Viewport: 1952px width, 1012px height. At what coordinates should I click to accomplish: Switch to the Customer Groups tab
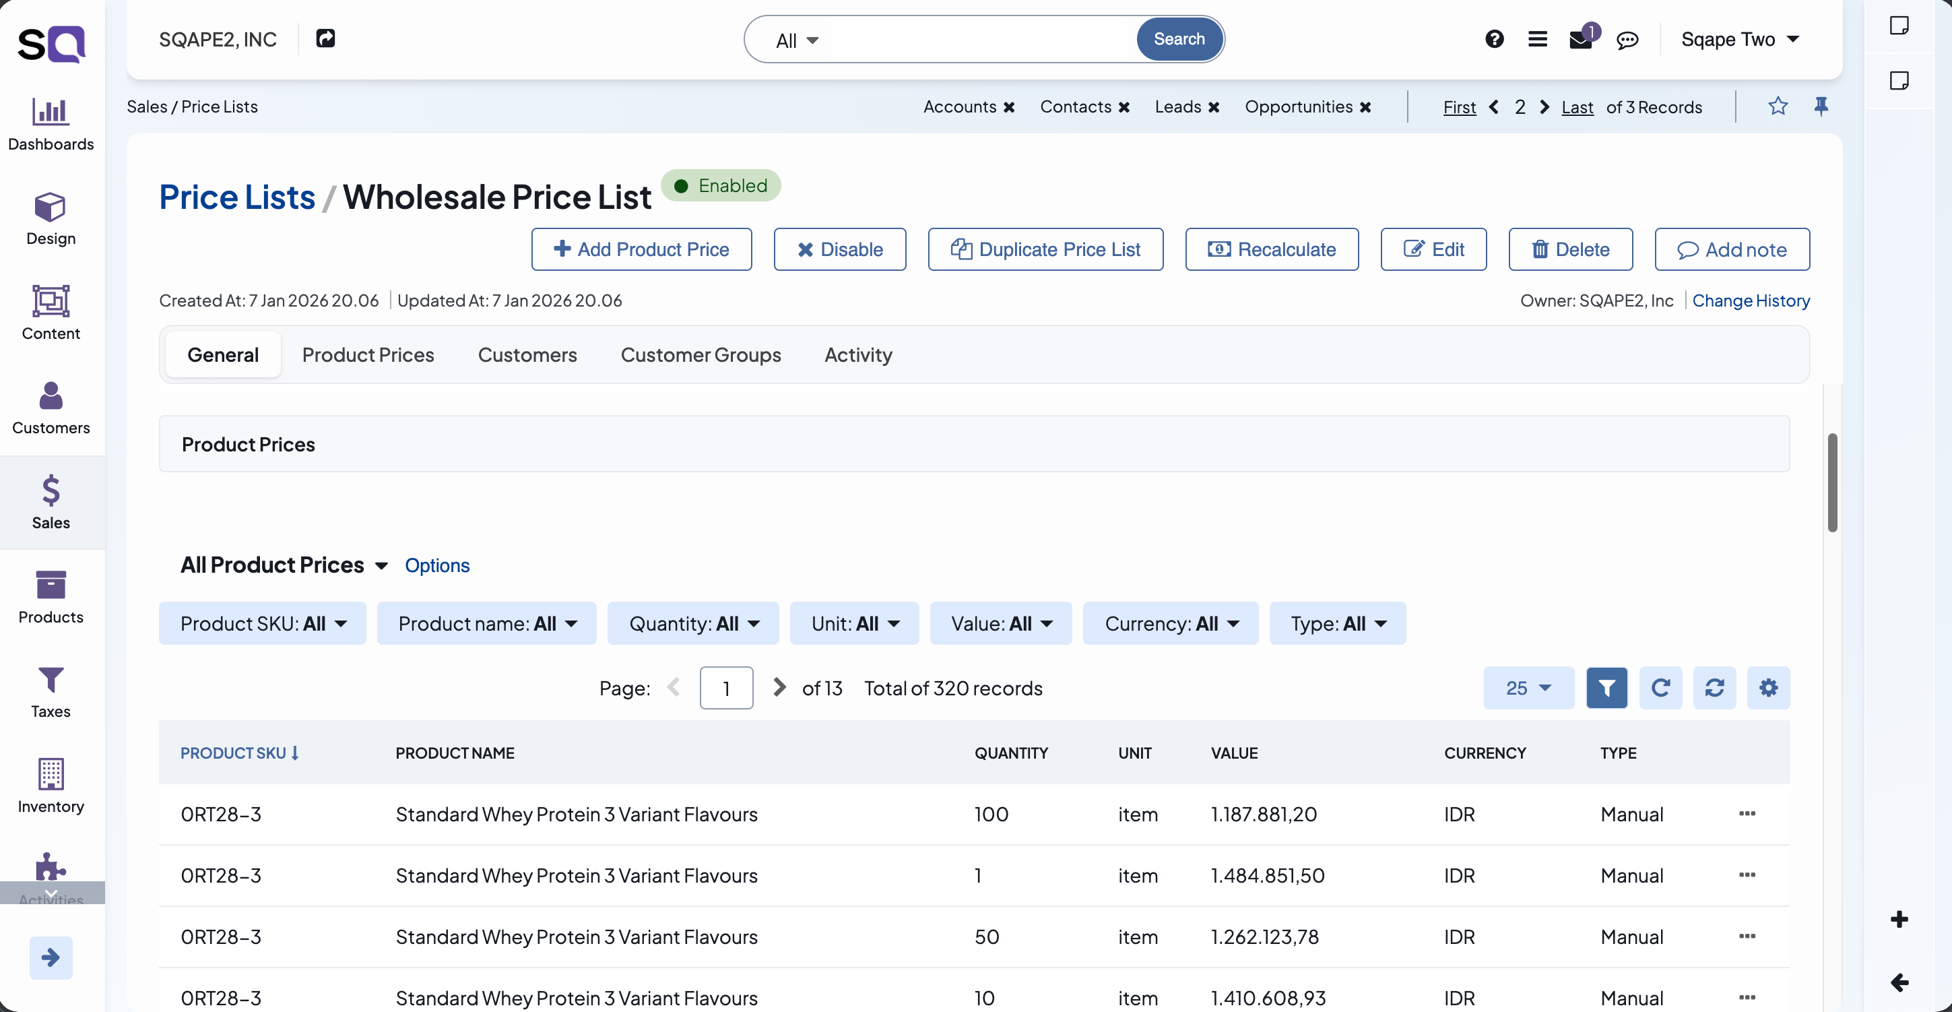(x=701, y=354)
